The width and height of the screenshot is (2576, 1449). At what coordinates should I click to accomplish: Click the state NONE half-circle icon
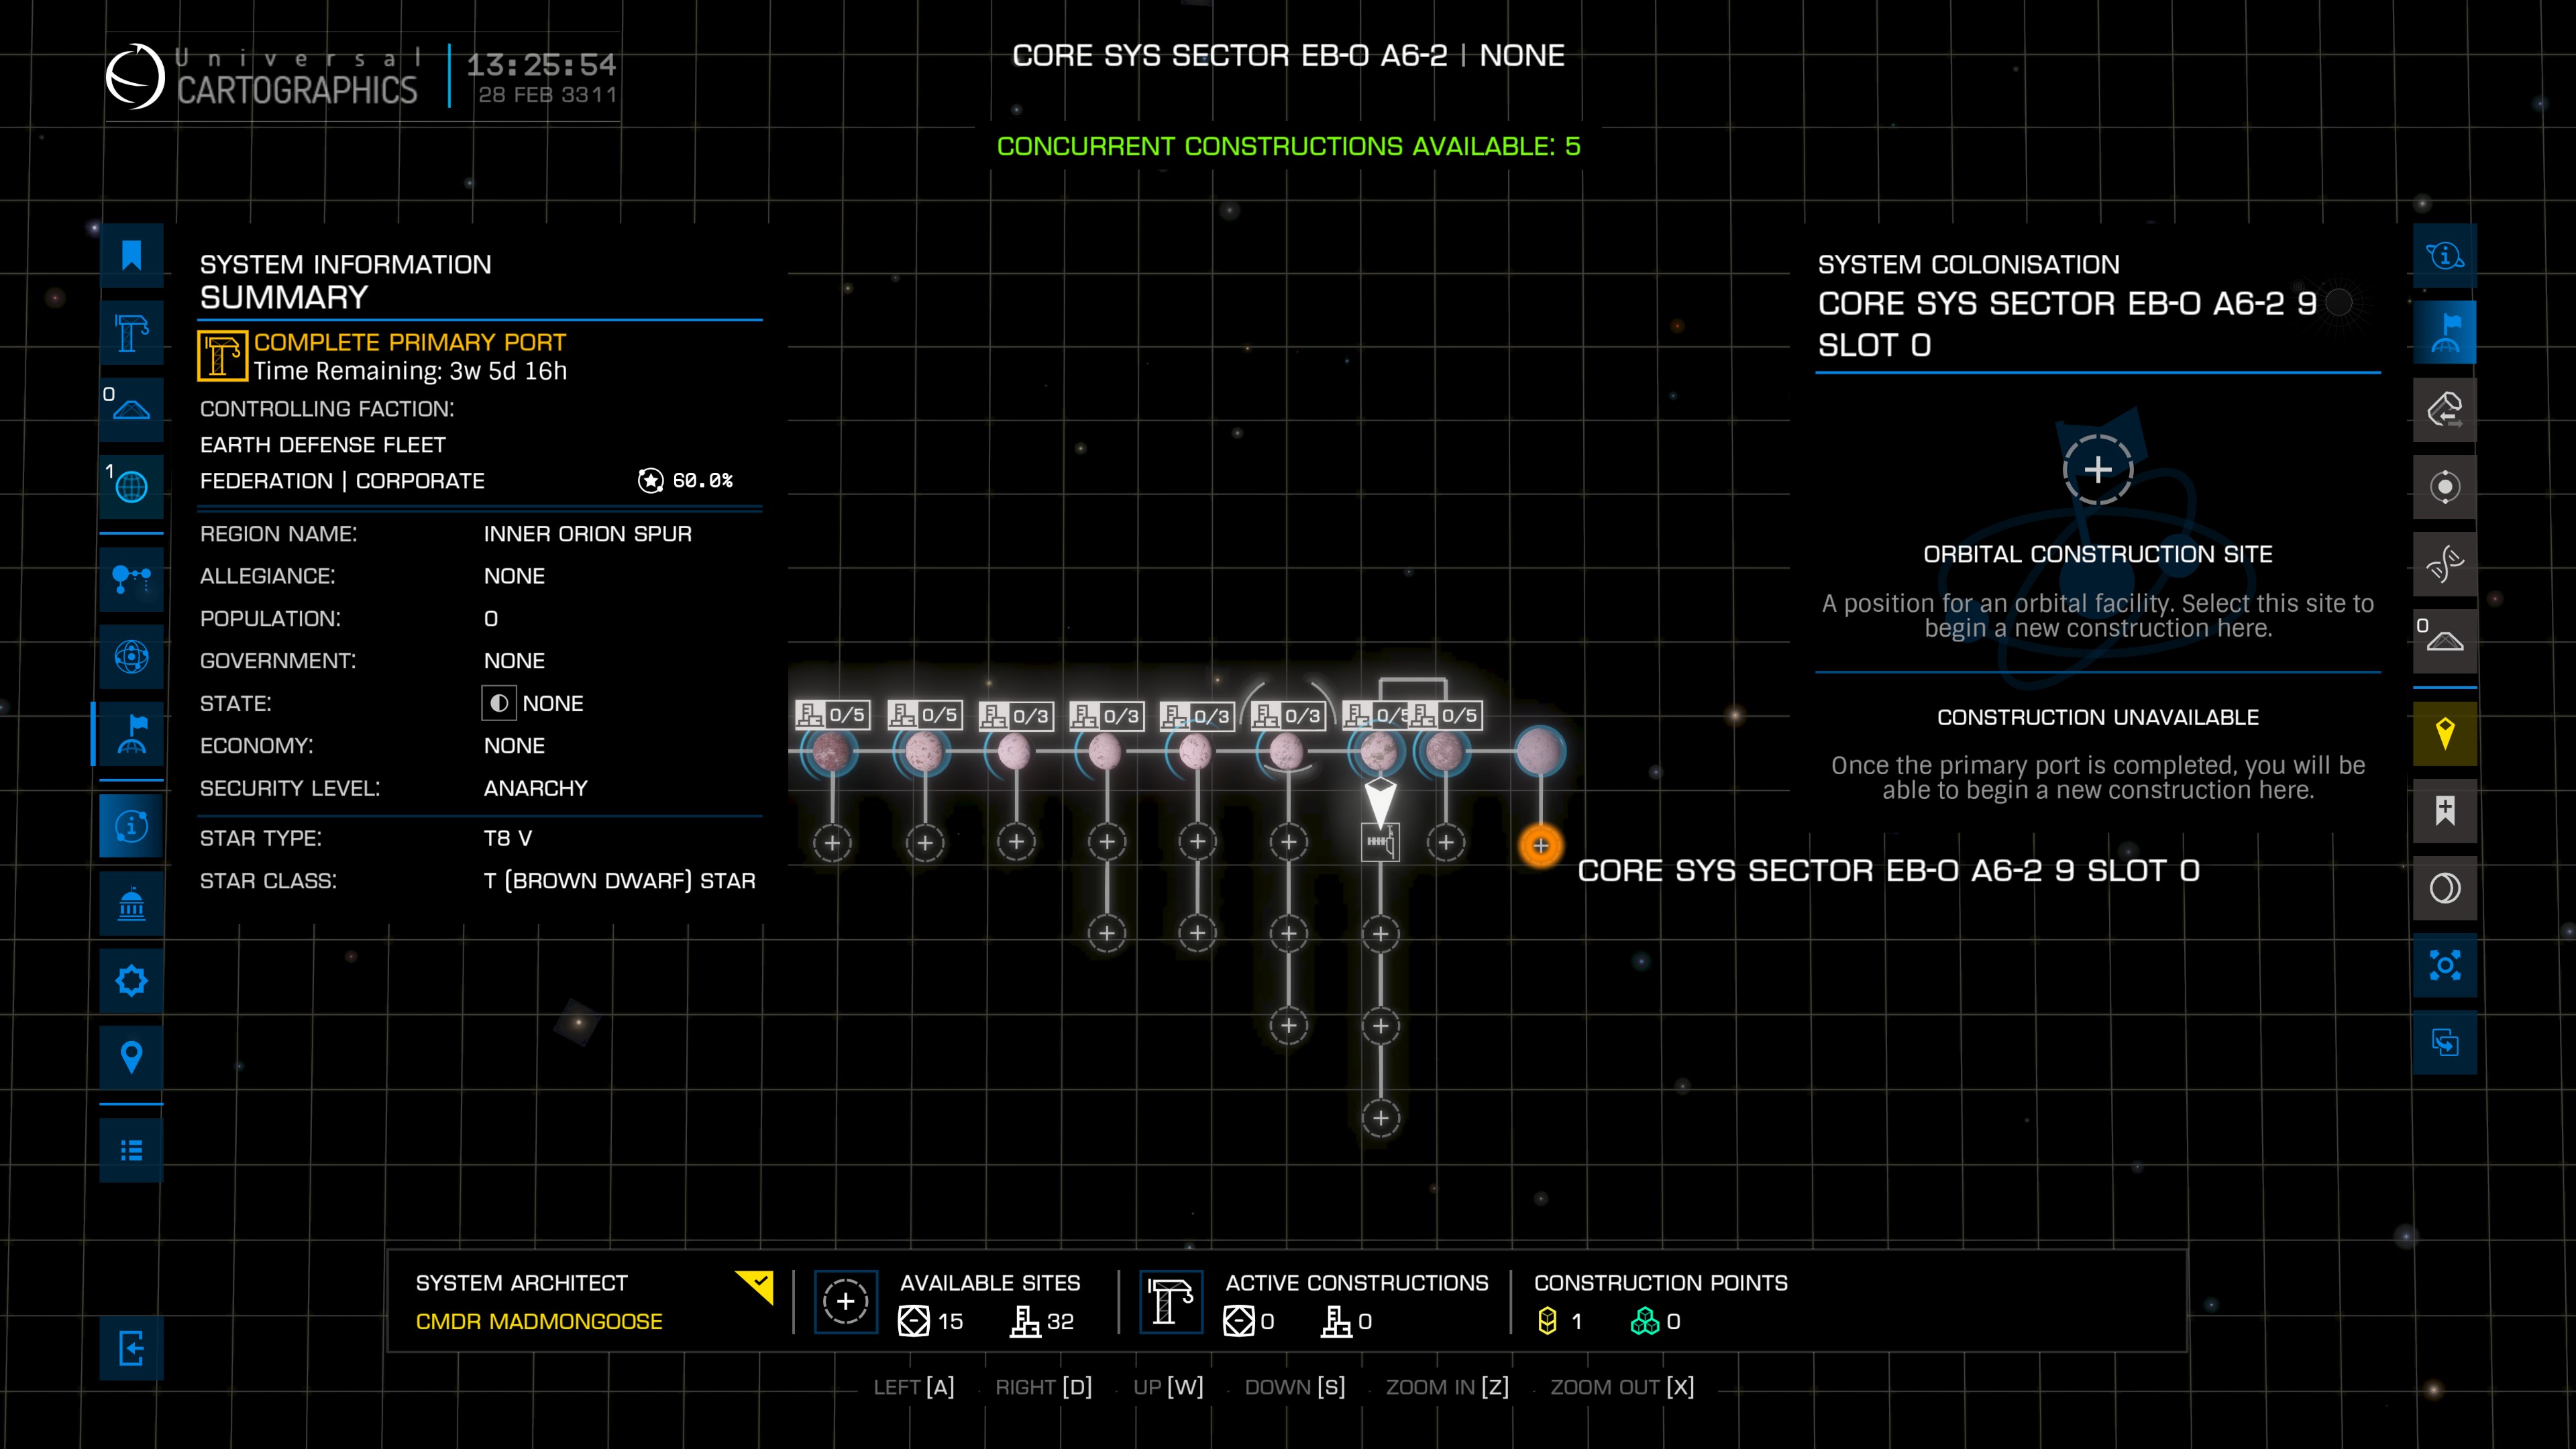pos(498,703)
